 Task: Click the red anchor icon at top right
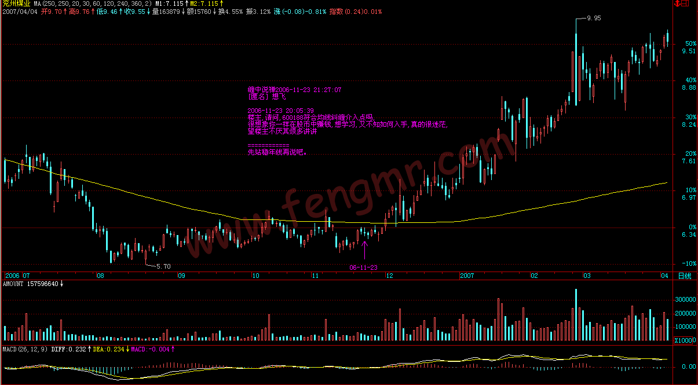coord(677,3)
